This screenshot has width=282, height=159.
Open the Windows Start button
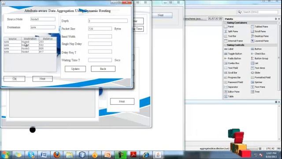point(5,155)
